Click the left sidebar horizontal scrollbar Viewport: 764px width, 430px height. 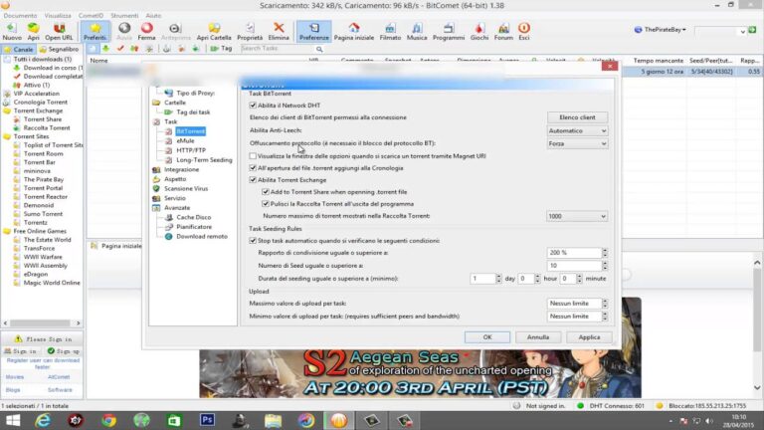(x=42, y=323)
